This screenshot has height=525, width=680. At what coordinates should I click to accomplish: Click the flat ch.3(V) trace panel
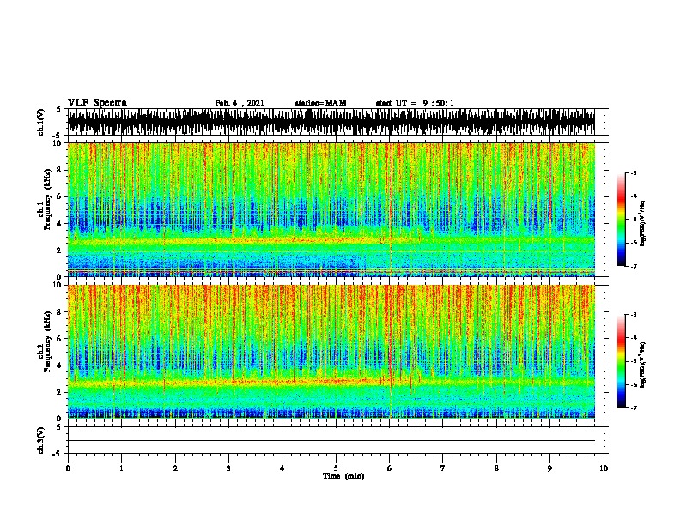[x=336, y=440]
